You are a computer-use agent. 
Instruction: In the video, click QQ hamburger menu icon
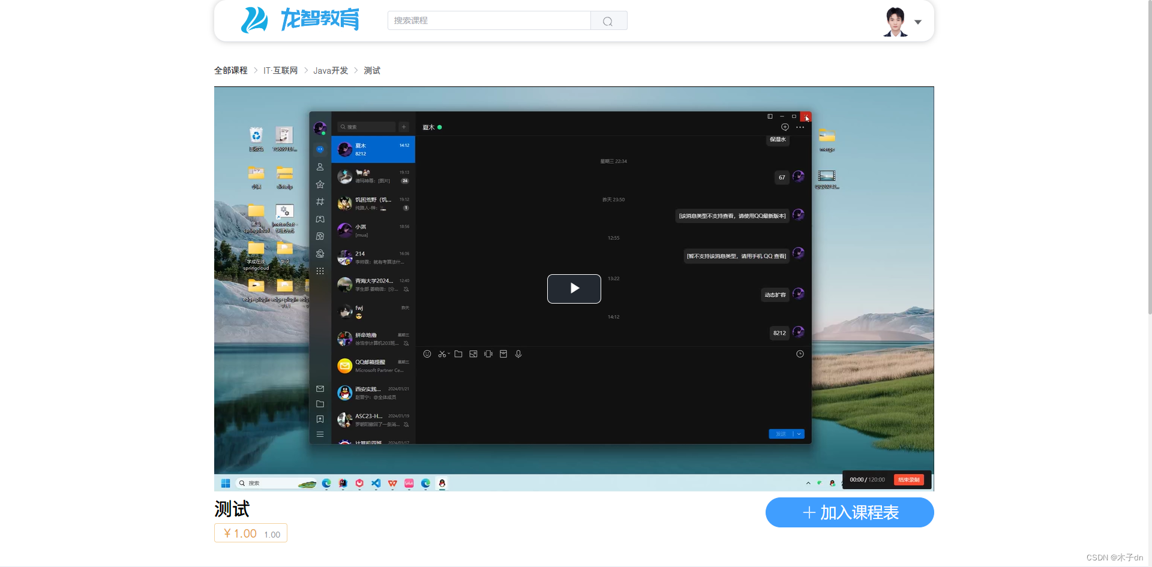[x=320, y=434]
